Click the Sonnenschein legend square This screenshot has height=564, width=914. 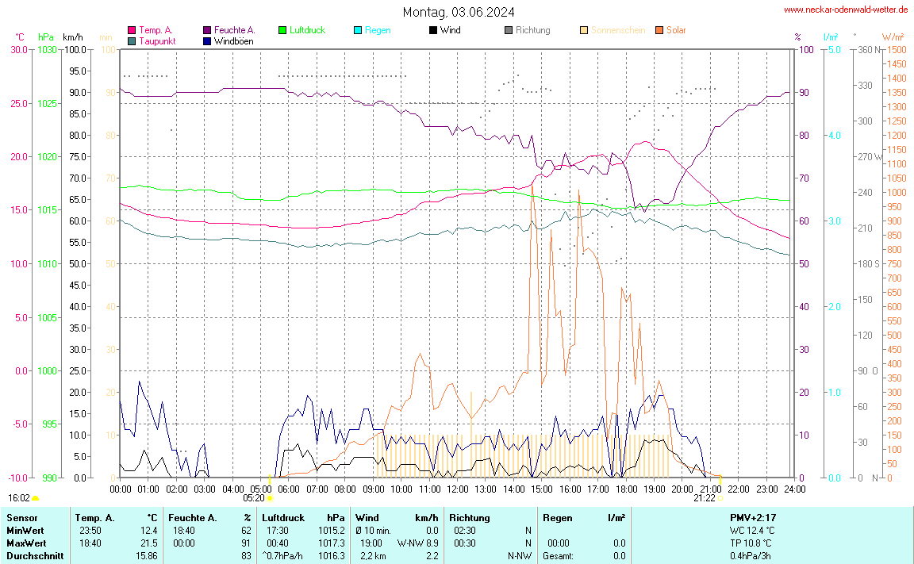coord(584,30)
